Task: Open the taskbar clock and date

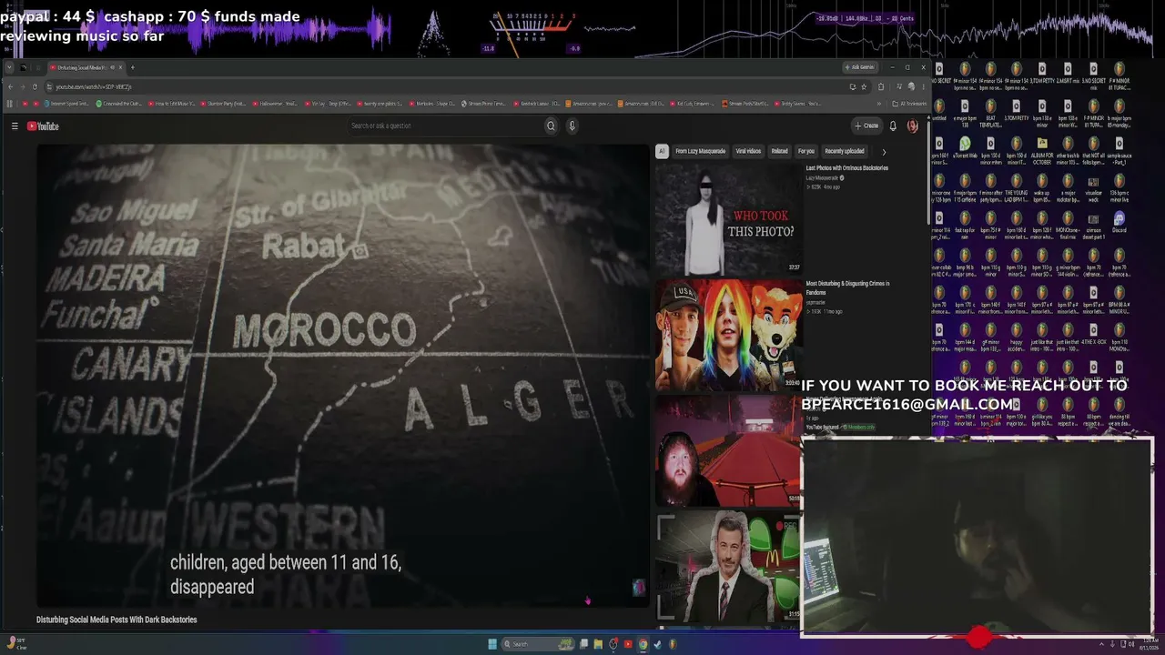Action: pos(1150,644)
